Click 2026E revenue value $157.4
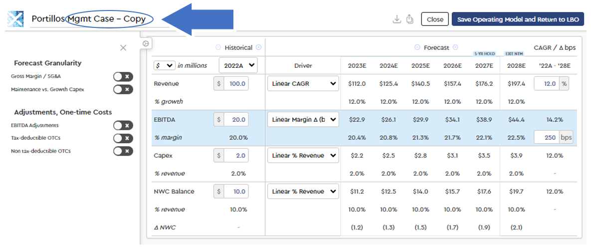Image resolution: width=592 pixels, height=251 pixels. (x=452, y=83)
